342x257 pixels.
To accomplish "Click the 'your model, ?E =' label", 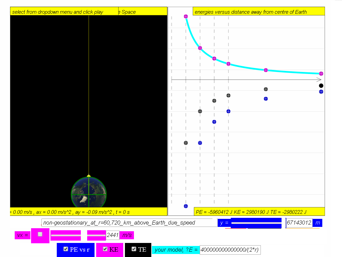I will pyautogui.click(x=176, y=250).
